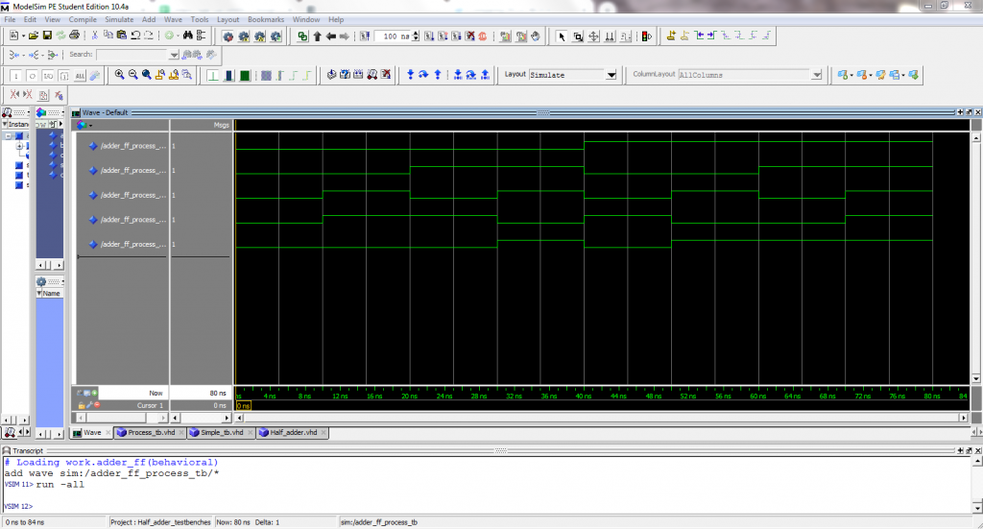Image resolution: width=983 pixels, height=529 pixels.
Task: Click the run length 100 ns field
Action: 393,36
